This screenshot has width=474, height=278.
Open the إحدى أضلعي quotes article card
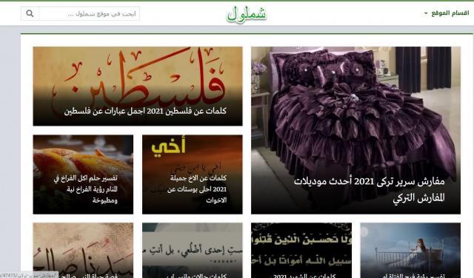[x=193, y=250]
